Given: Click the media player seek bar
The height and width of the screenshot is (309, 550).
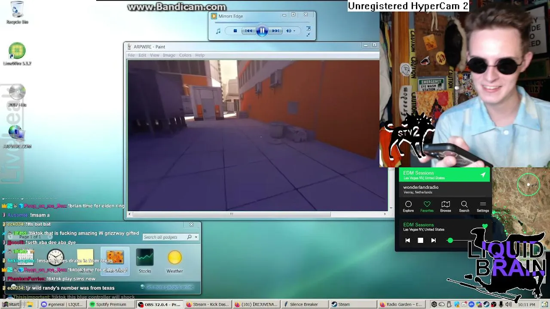Looking at the screenshot, I should [x=262, y=23].
